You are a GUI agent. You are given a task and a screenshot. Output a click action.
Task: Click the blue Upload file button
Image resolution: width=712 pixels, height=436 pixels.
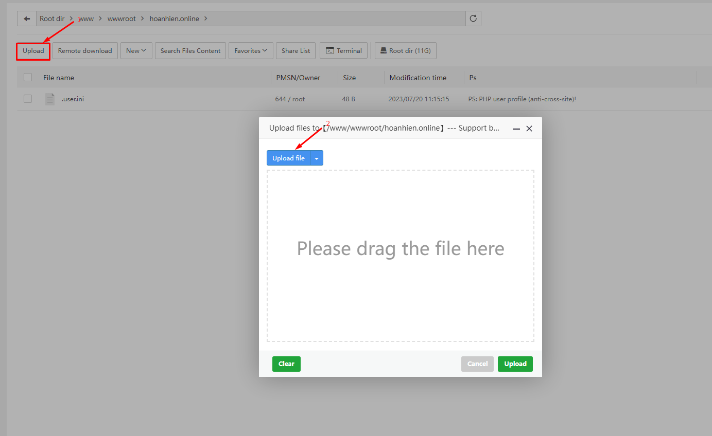click(288, 158)
